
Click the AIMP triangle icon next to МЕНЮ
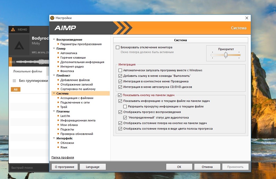coord(13,30)
